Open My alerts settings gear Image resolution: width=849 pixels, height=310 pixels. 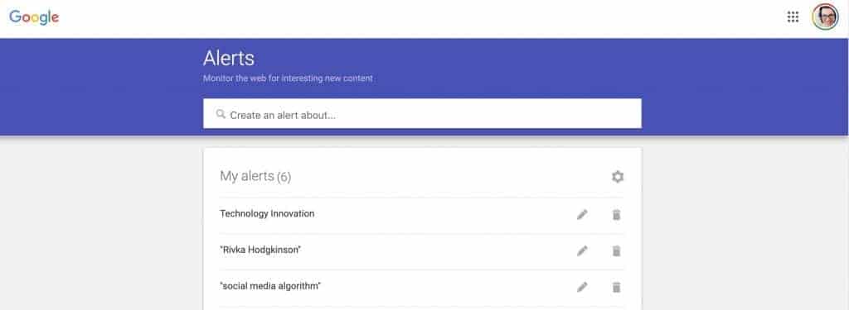617,177
